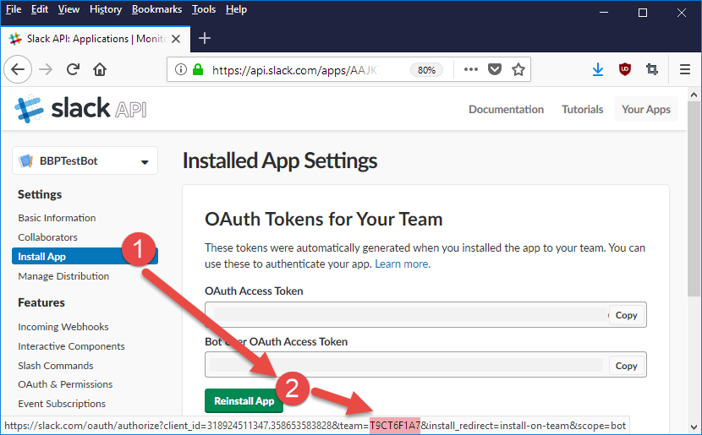The image size is (702, 435).
Task: Click the Settings sidebar heading
Action: [40, 194]
